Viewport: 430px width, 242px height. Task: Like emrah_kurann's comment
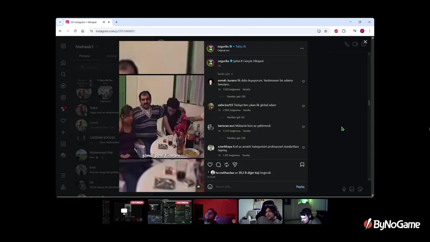(303, 81)
